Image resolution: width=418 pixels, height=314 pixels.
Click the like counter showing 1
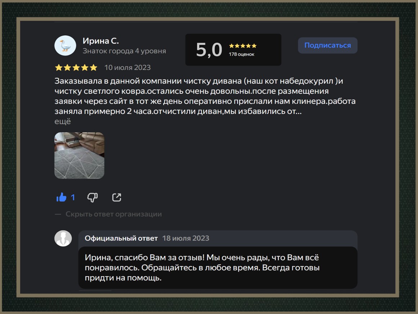coord(73,197)
